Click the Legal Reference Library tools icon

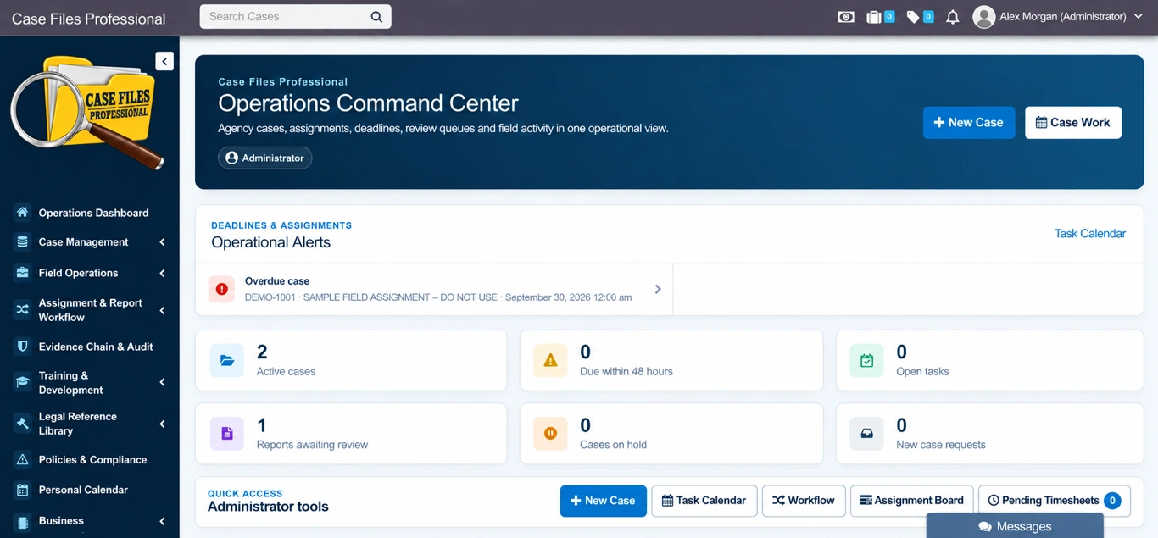23,424
